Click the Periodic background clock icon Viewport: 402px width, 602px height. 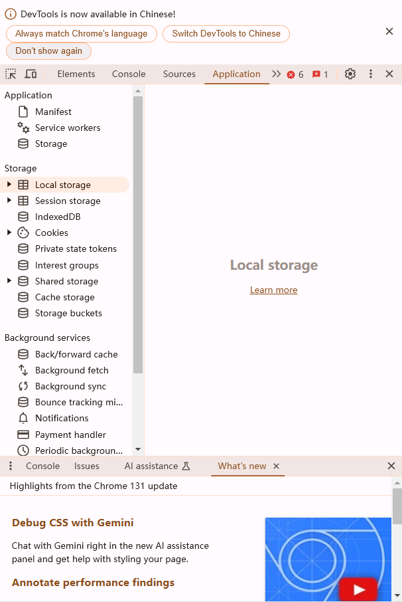(x=23, y=451)
